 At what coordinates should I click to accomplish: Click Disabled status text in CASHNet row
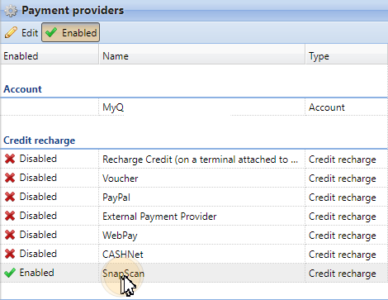[x=38, y=254]
